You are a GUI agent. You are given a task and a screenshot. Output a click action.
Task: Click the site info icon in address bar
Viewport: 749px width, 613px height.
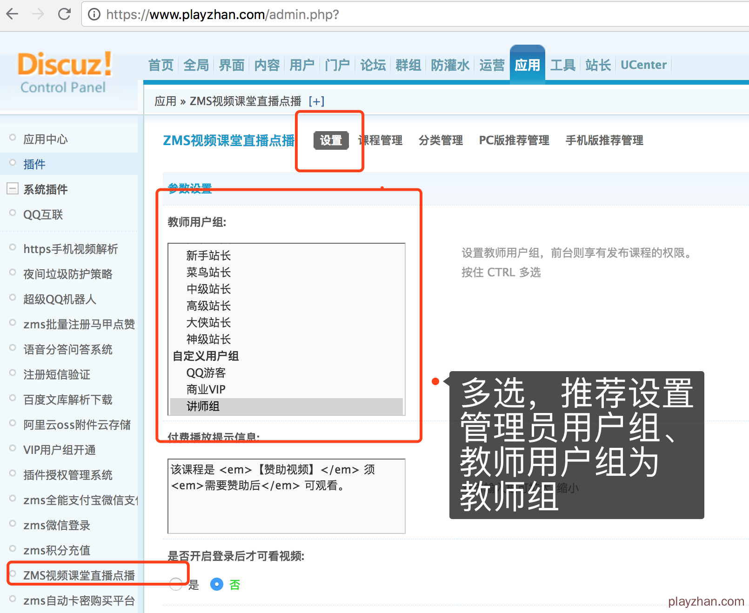click(94, 15)
